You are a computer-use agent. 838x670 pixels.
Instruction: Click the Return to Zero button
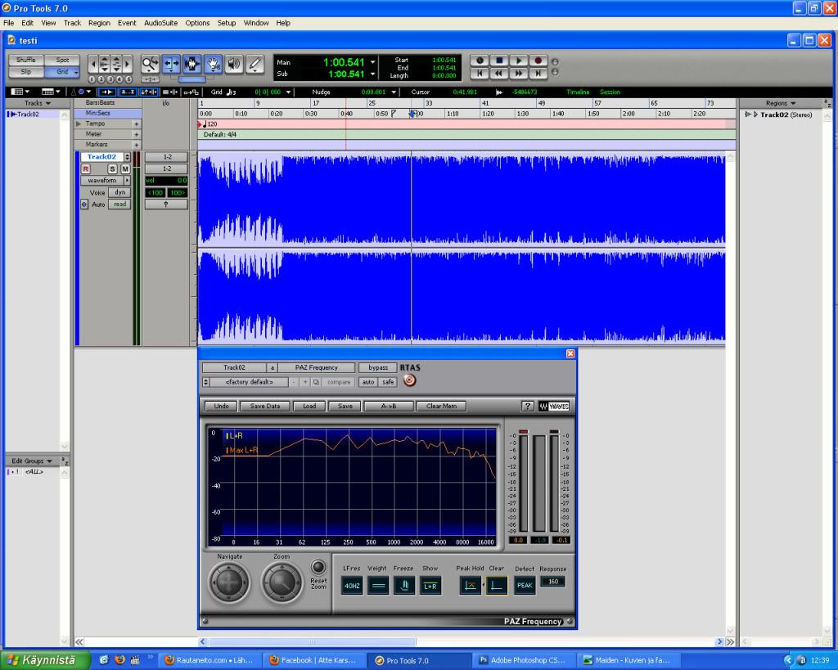point(480,73)
